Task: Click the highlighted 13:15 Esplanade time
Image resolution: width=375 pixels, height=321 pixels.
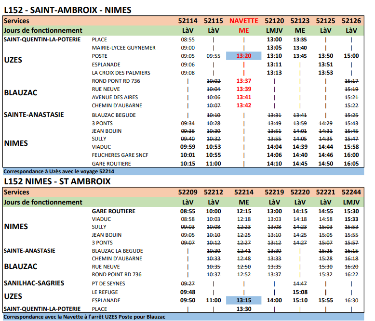Action: (x=244, y=300)
